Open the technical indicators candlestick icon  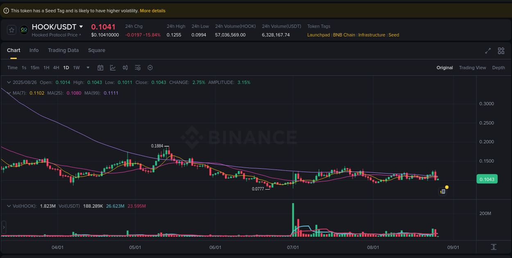pos(125,67)
